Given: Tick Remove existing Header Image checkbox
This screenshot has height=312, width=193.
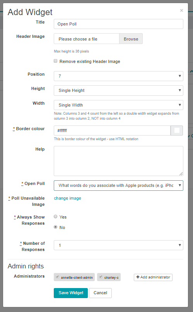Looking at the screenshot, I should pyautogui.click(x=56, y=61).
